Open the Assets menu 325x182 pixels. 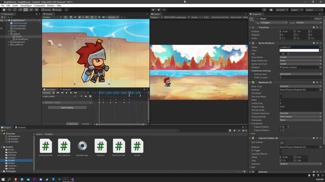pyautogui.click(x=15, y=6)
